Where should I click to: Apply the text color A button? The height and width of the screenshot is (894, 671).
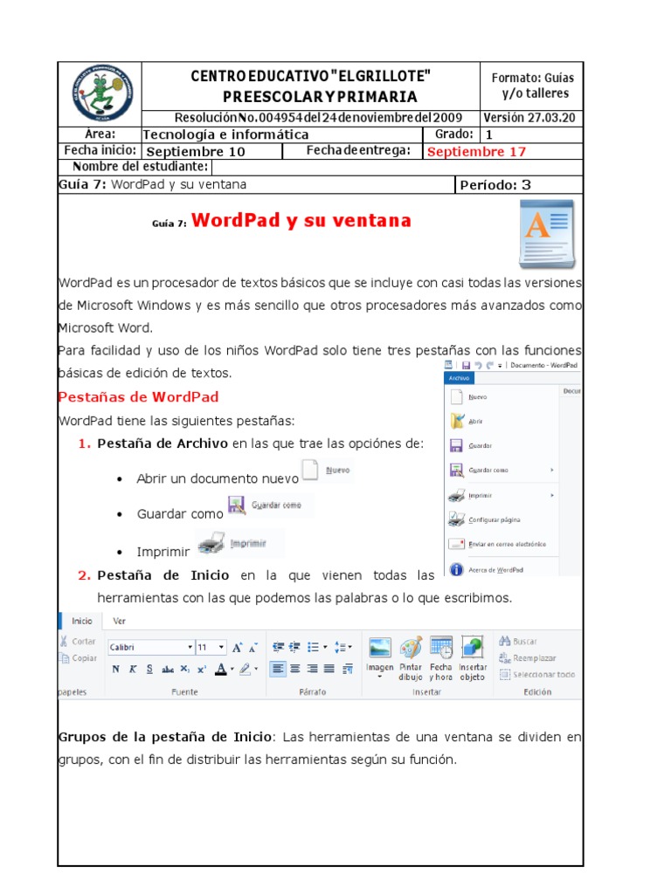(x=221, y=670)
